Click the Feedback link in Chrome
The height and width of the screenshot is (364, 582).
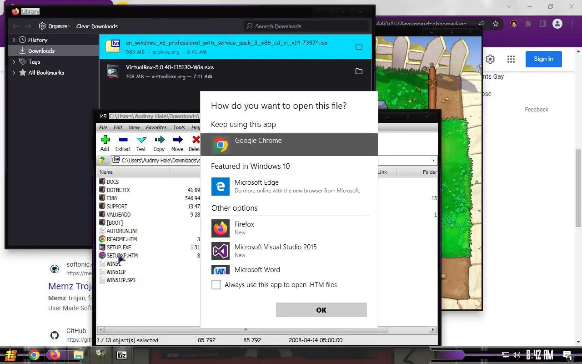(537, 110)
